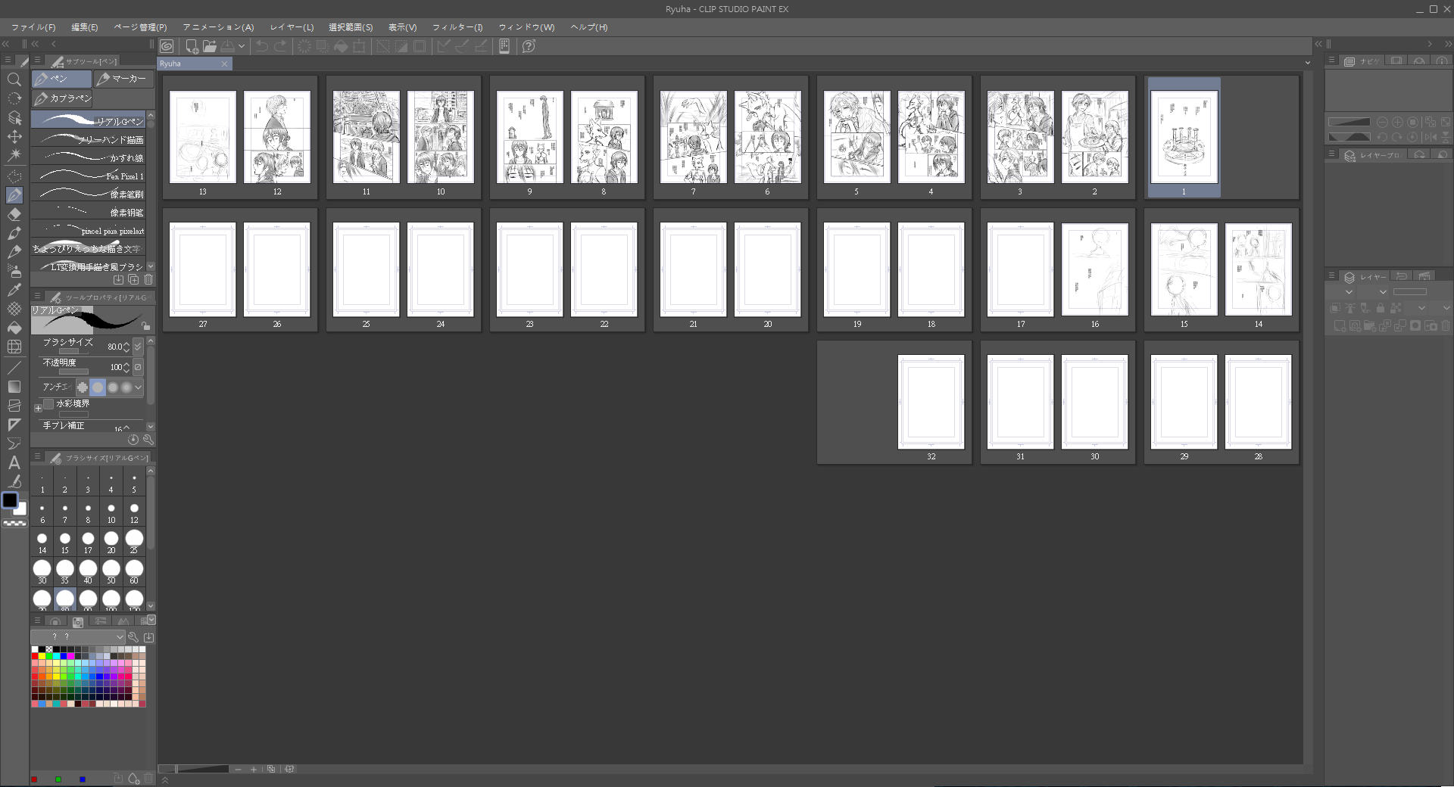Viewport: 1454px width, 787px height.
Task: Open sub tool detail wrench icon
Action: click(x=148, y=440)
